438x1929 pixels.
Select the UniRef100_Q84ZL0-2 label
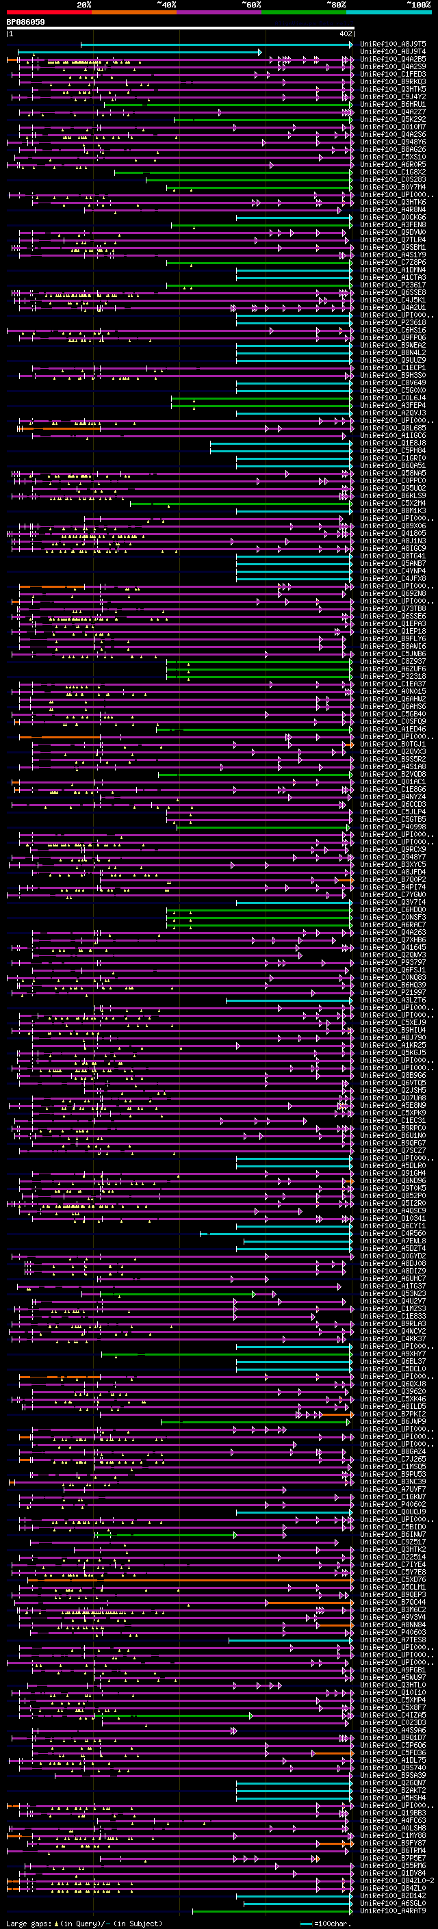(x=396, y=1880)
